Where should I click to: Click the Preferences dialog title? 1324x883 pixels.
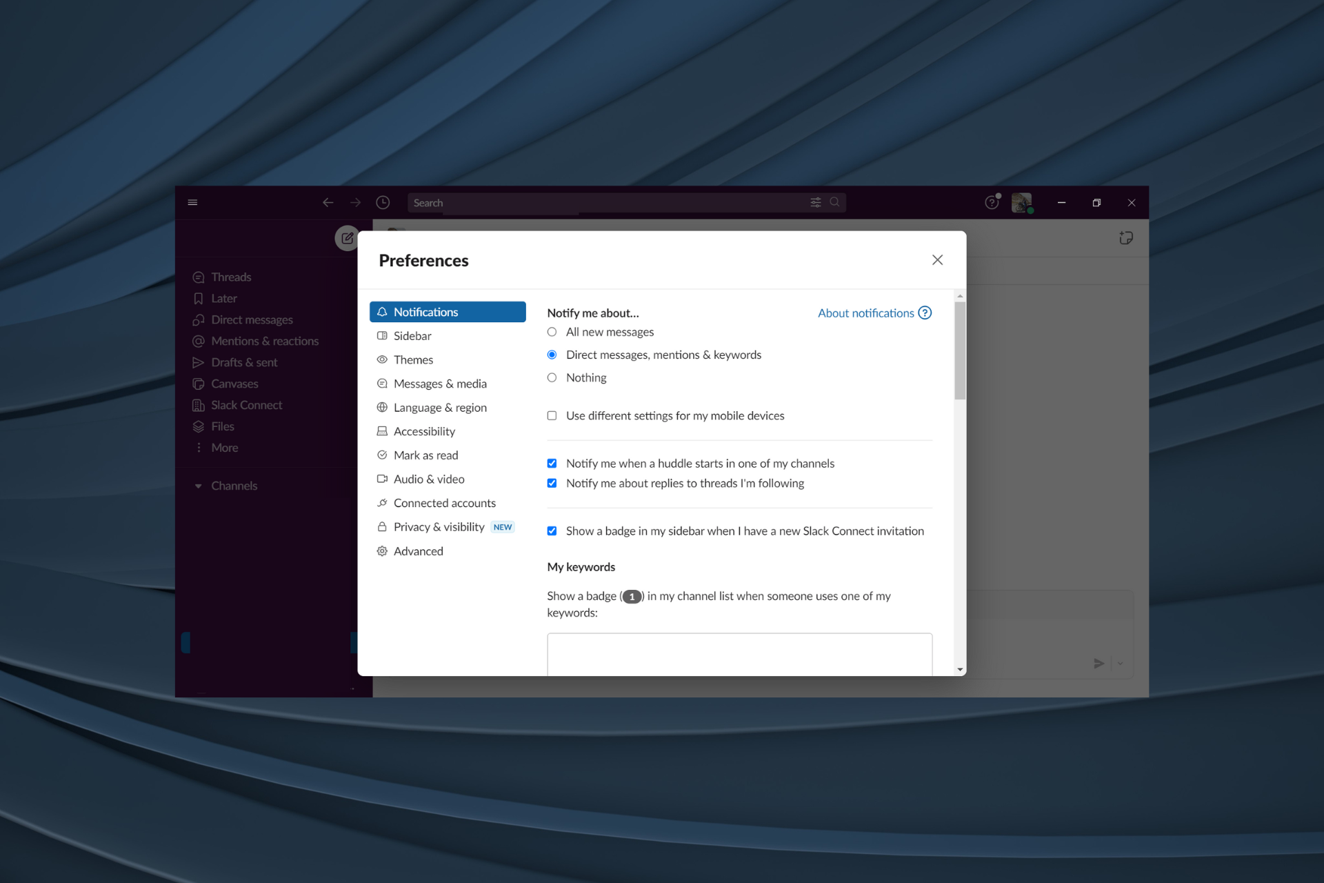click(x=423, y=260)
